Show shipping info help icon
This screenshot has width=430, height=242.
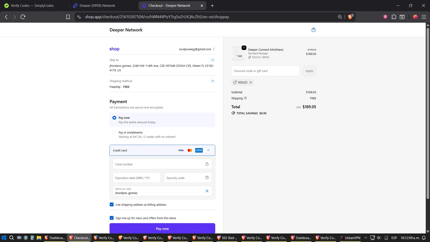coord(245,98)
